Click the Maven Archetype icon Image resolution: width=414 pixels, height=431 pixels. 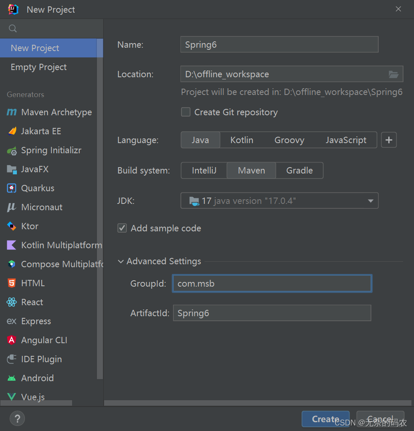[11, 112]
